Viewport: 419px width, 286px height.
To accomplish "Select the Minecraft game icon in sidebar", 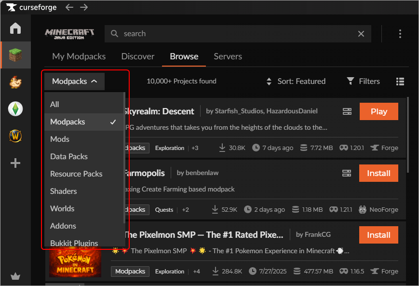I will [15, 55].
